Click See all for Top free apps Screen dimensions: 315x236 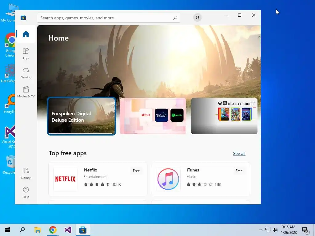click(239, 154)
